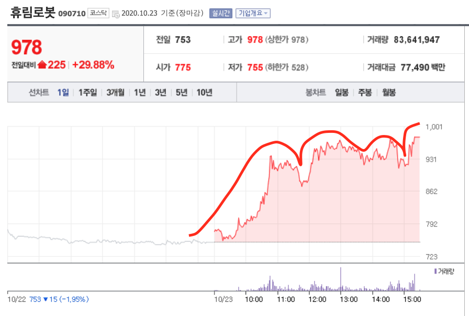
Task: Switch to the 1주일 line chart
Action: click(87, 93)
